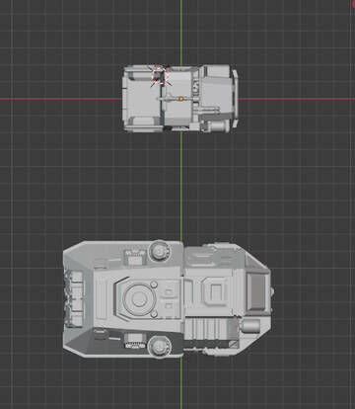Select the stacked boxes at large vehicle's rear
This screenshot has height=409, width=355.
click(74, 298)
